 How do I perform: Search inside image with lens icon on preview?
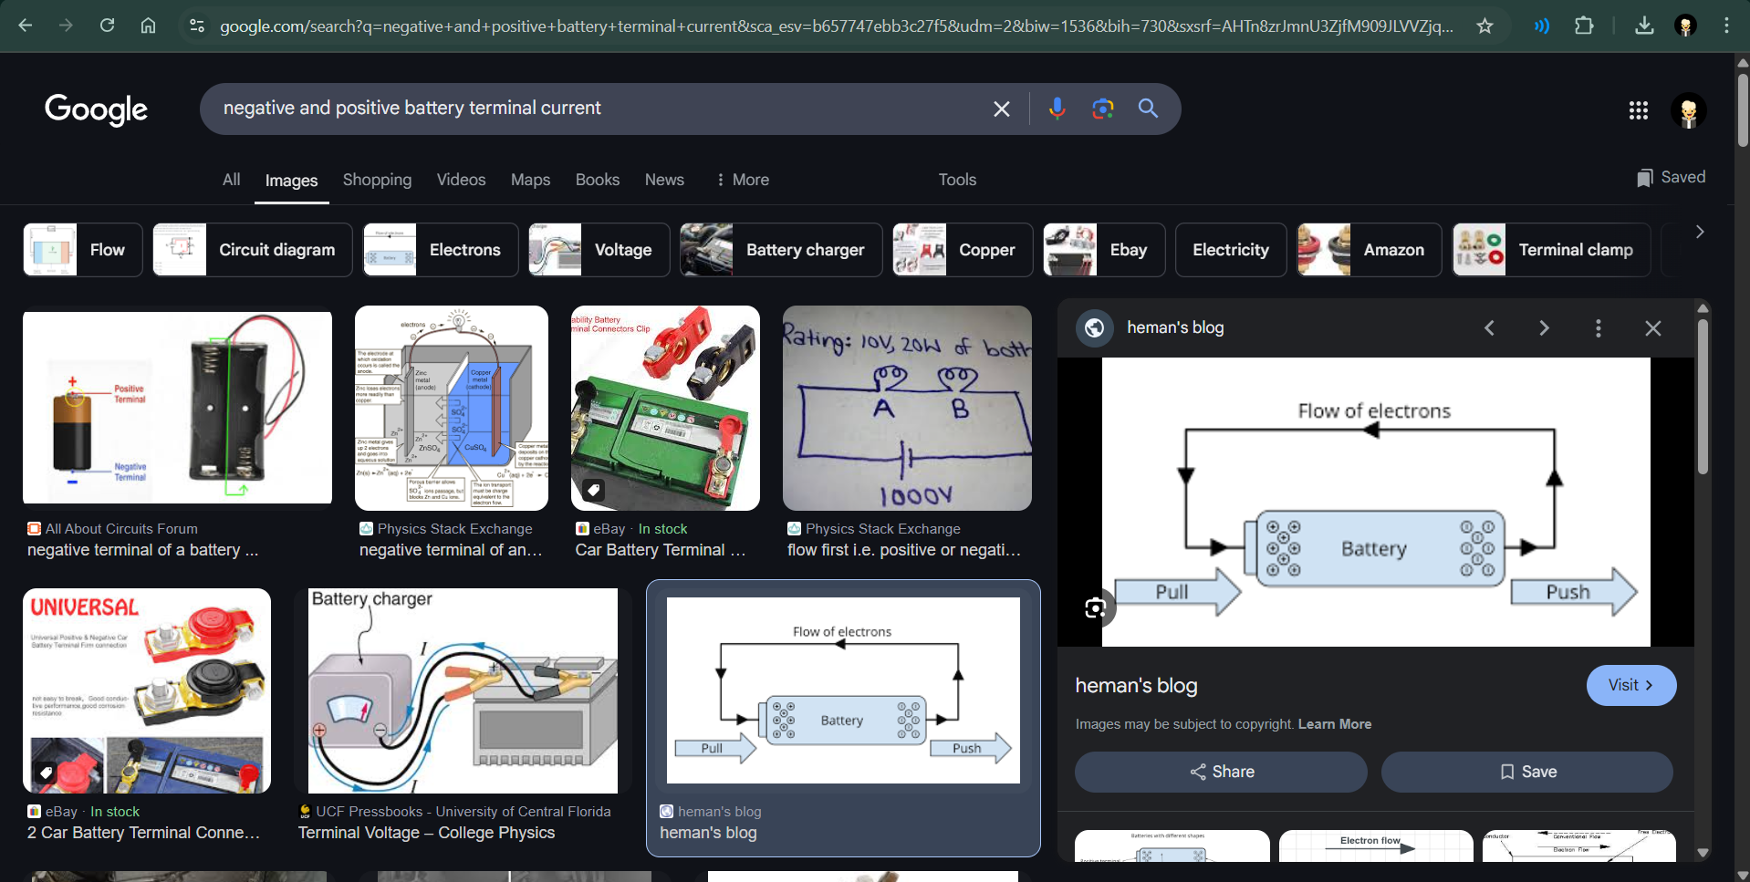click(x=1095, y=608)
